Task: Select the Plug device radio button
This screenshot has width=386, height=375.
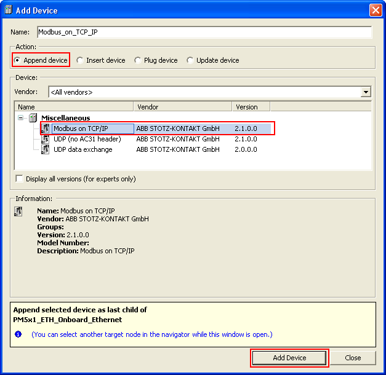Action: coord(138,60)
